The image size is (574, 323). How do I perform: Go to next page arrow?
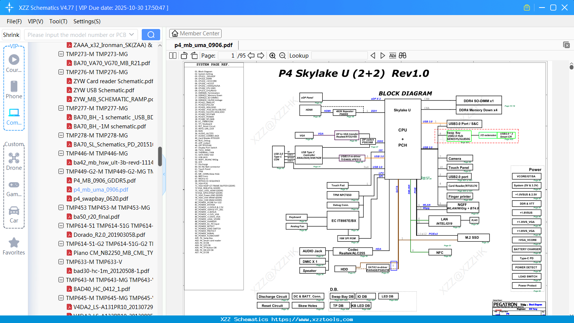click(261, 56)
